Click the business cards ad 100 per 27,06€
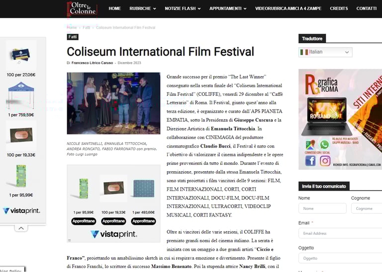382x272 pixels. pyautogui.click(x=21, y=59)
